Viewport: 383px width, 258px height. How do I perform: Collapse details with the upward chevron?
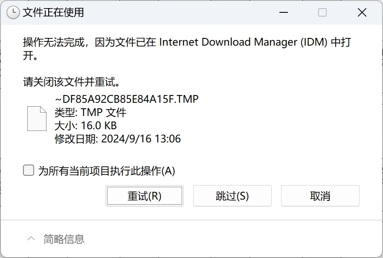31,239
